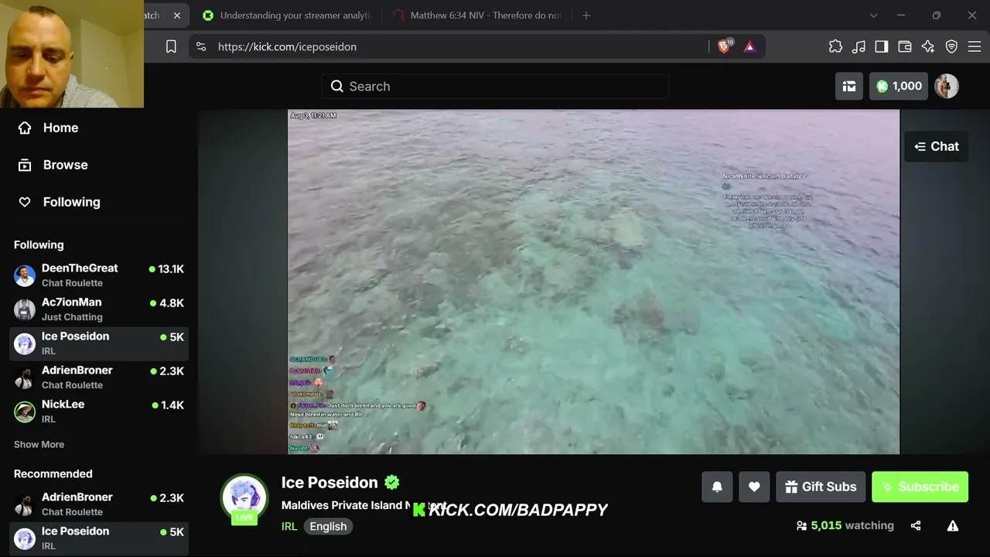The image size is (990, 557).
Task: Open the IRL category link below title
Action: [x=289, y=526]
